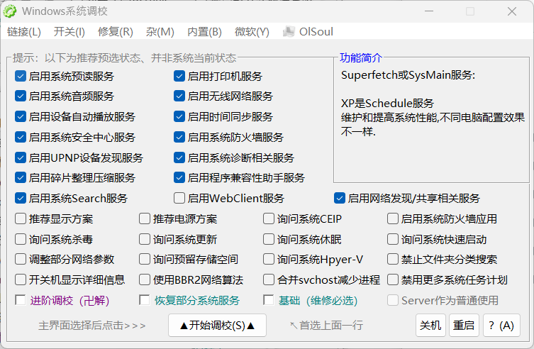
Task: Check 询问预留存储空间 checkbox
Action: click(145, 259)
